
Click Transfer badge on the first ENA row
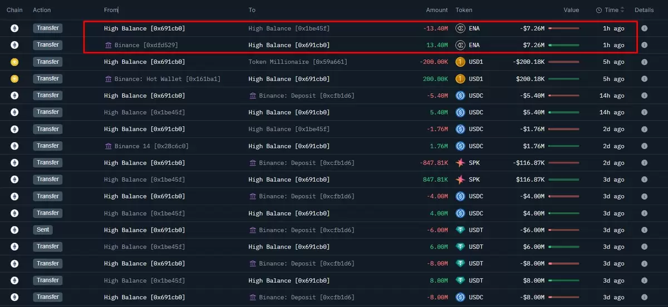point(48,28)
